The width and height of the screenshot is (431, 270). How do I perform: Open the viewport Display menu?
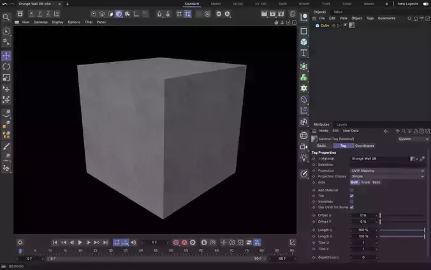pyautogui.click(x=58, y=22)
